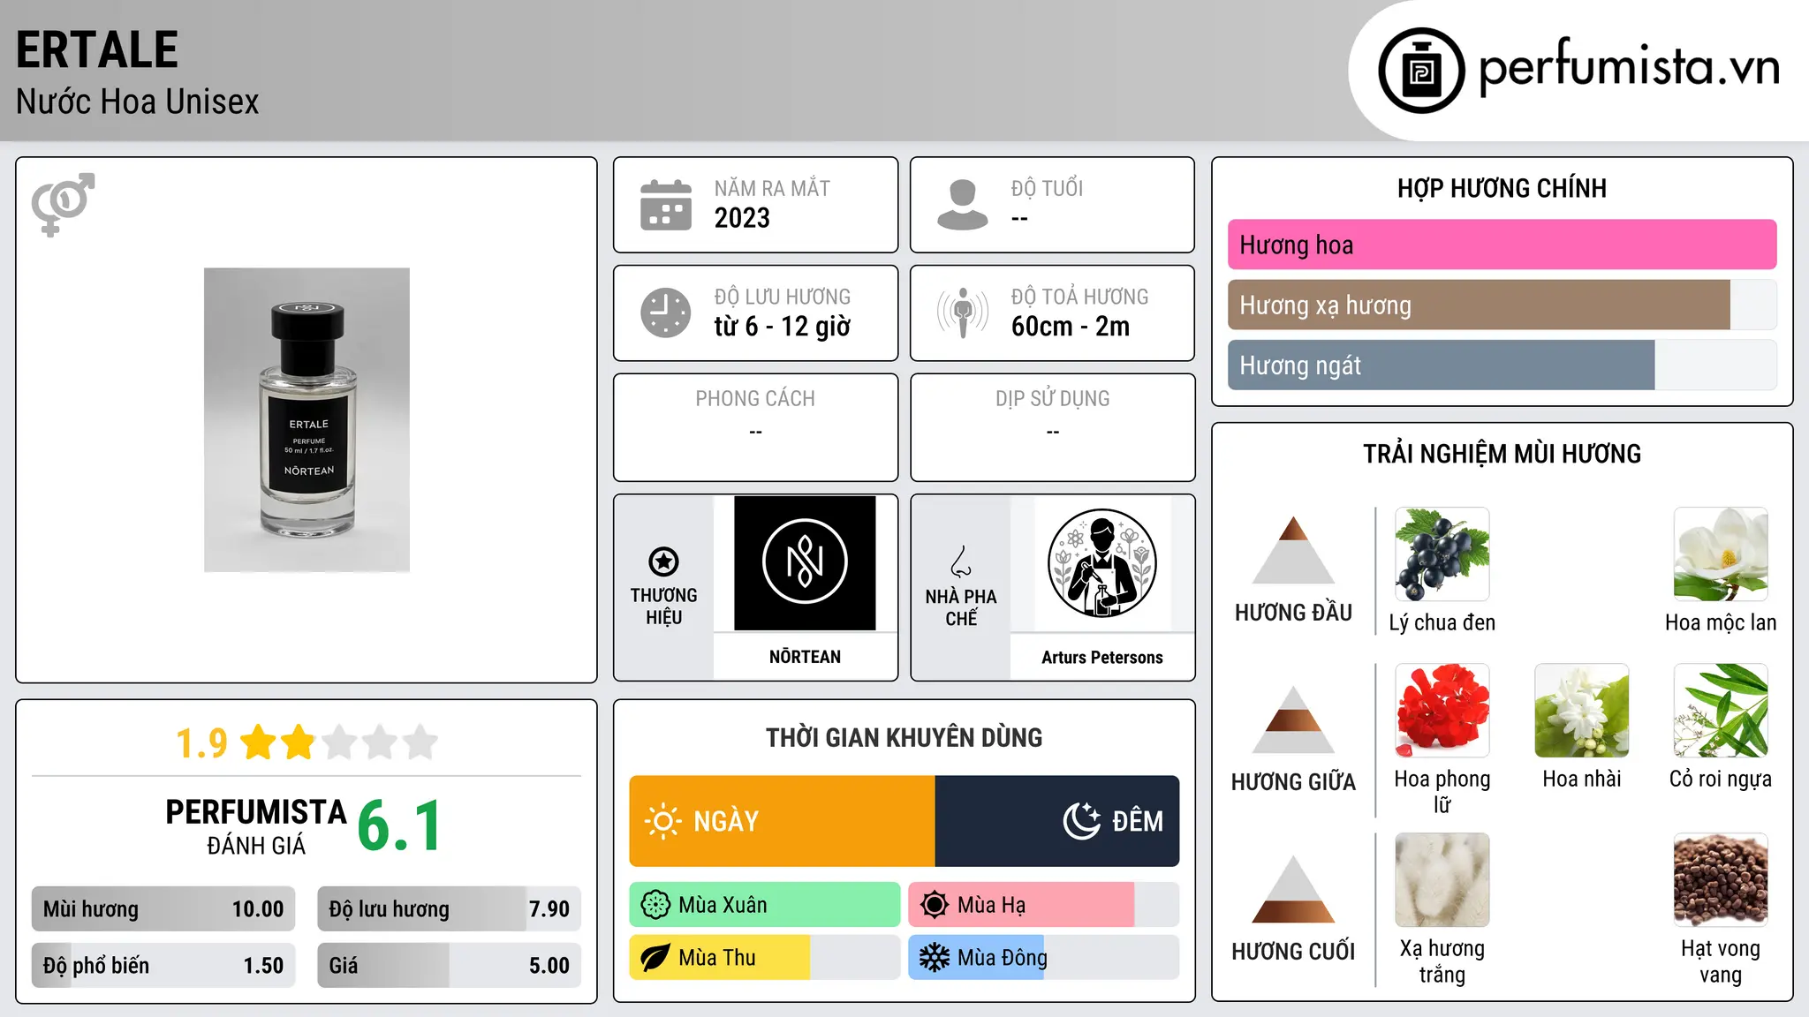Click the flower icon beside Mùa Xuân
The image size is (1809, 1017).
pyautogui.click(x=655, y=905)
